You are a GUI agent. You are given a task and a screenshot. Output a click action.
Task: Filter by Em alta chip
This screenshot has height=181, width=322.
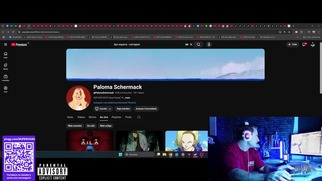click(x=91, y=126)
